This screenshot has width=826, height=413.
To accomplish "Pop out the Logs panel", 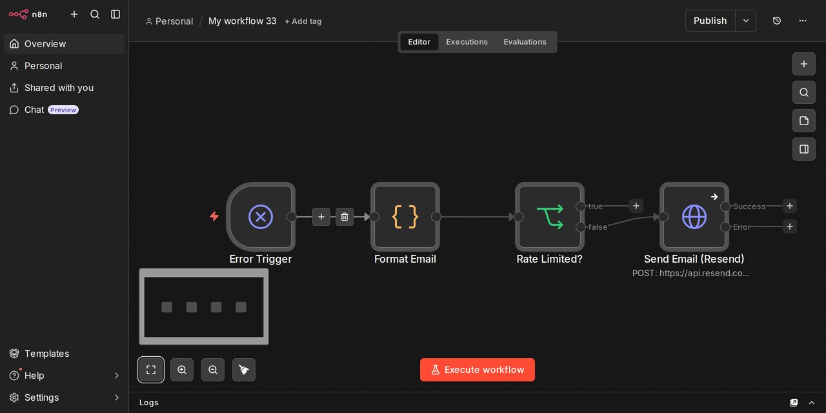I will (794, 403).
